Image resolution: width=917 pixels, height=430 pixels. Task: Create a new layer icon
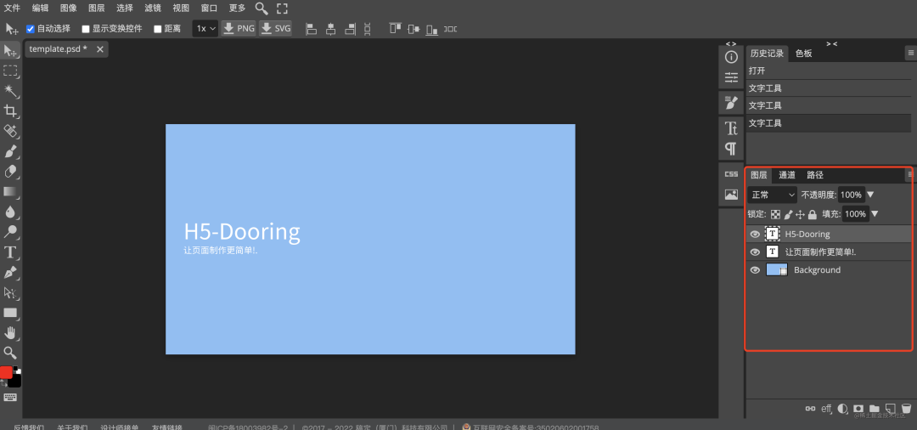890,409
